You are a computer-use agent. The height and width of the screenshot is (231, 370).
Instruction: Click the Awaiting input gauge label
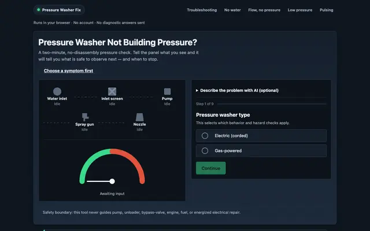pyautogui.click(x=112, y=194)
